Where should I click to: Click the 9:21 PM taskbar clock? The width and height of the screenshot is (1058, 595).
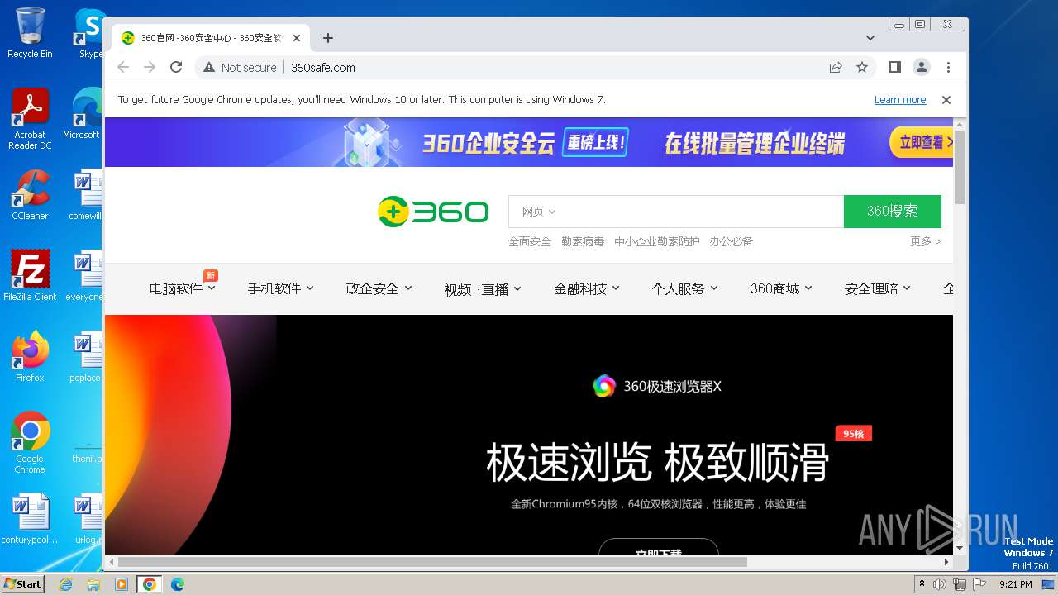click(1015, 584)
